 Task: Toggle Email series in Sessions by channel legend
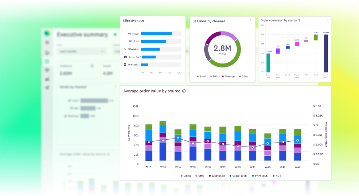[x=201, y=76]
